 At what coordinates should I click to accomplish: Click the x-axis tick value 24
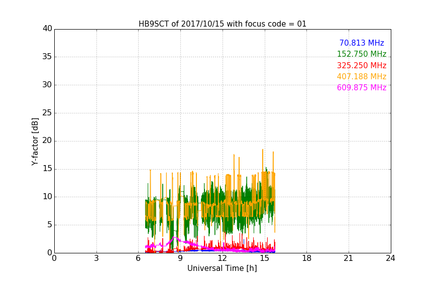coord(391,258)
